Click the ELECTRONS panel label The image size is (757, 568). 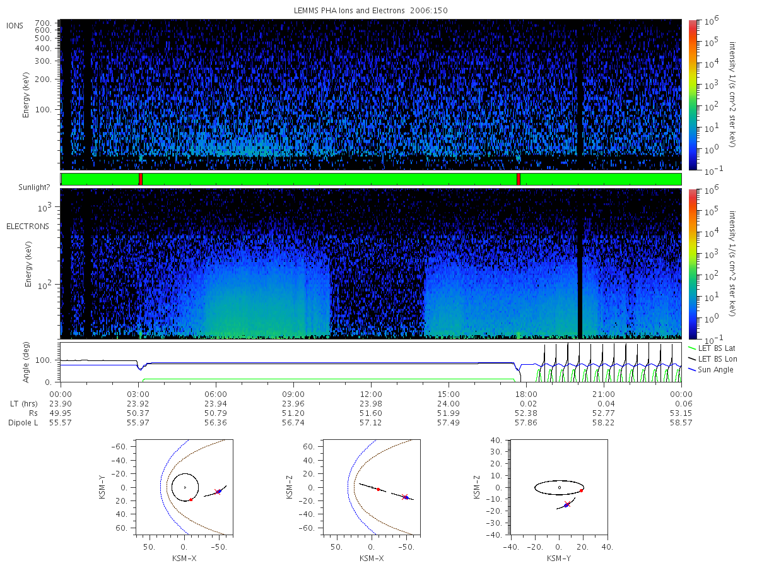coord(27,226)
